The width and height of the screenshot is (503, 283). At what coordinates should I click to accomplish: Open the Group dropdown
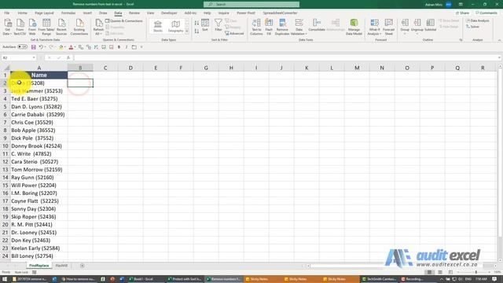coord(405,26)
